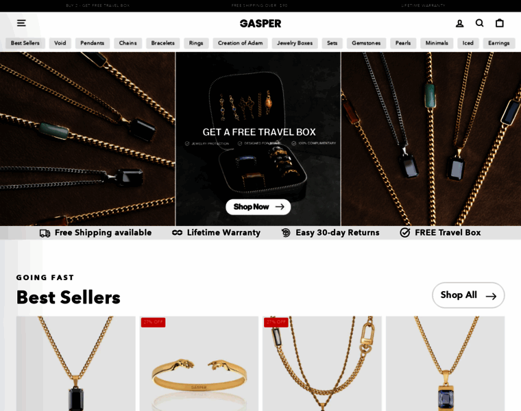Click the Shop All button

468,295
